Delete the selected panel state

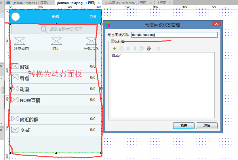[159, 48]
